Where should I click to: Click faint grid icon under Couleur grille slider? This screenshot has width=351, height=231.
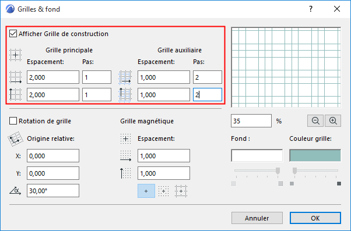pyautogui.click(x=292, y=184)
